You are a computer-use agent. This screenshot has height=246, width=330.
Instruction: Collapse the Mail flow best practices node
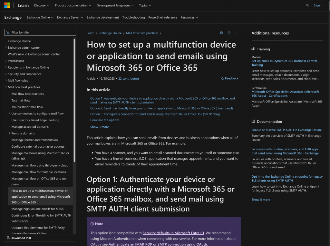pos(6,87)
